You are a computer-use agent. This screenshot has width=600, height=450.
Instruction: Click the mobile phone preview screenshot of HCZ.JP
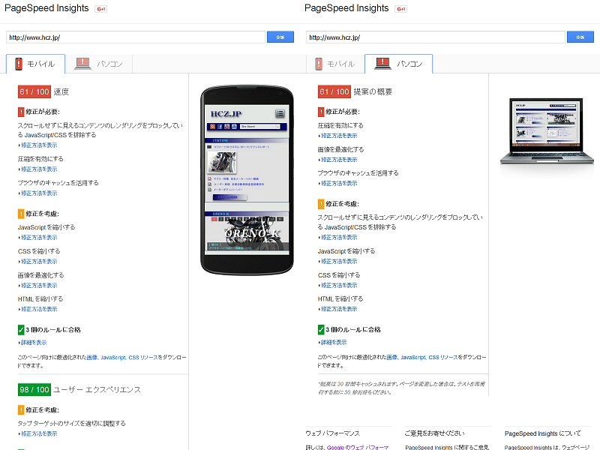coord(247,180)
